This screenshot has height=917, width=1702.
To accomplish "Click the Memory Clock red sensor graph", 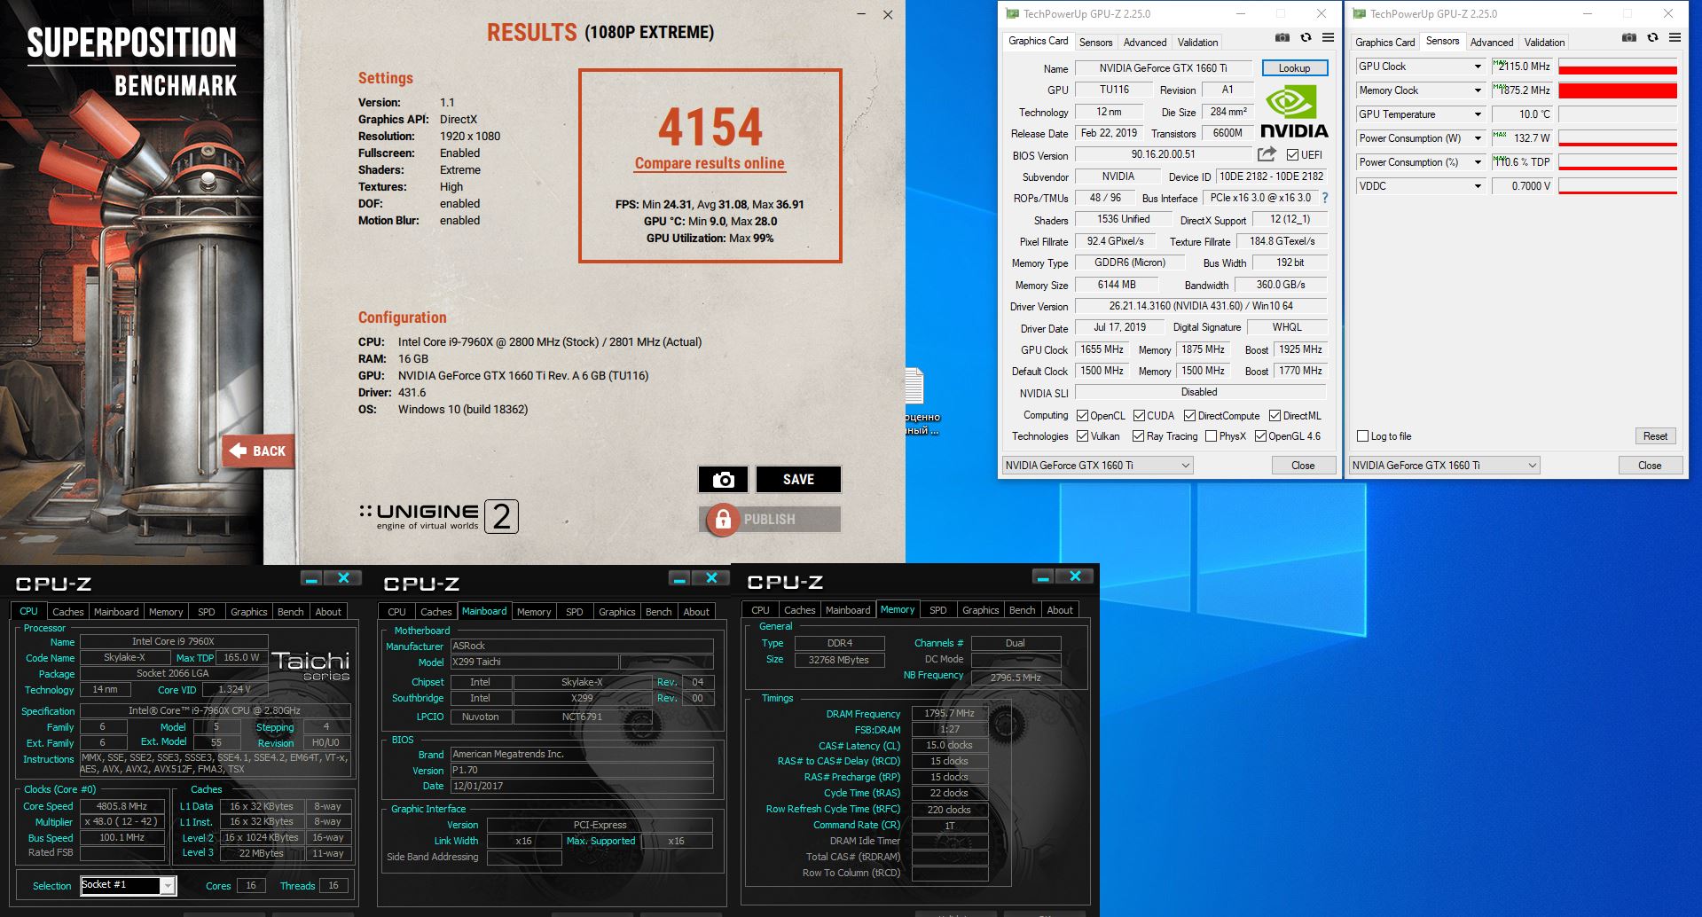I will tap(1618, 90).
